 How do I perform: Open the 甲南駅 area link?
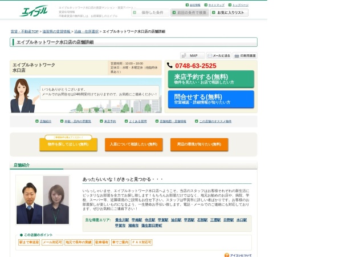pos(137,220)
